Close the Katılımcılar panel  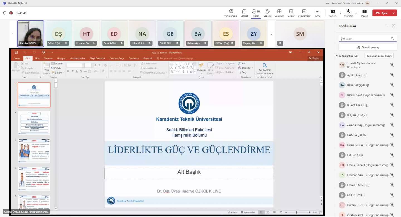[x=393, y=26]
